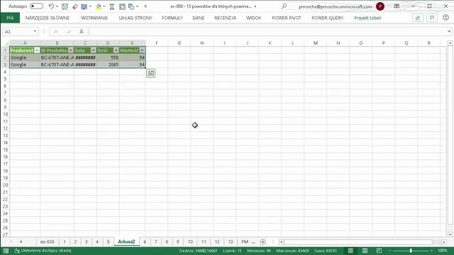This screenshot has height=255, width=454.
Task: Add a new sheet with plus icon
Action: click(262, 242)
